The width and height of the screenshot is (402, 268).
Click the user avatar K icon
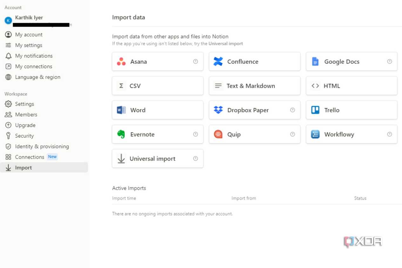click(8, 21)
